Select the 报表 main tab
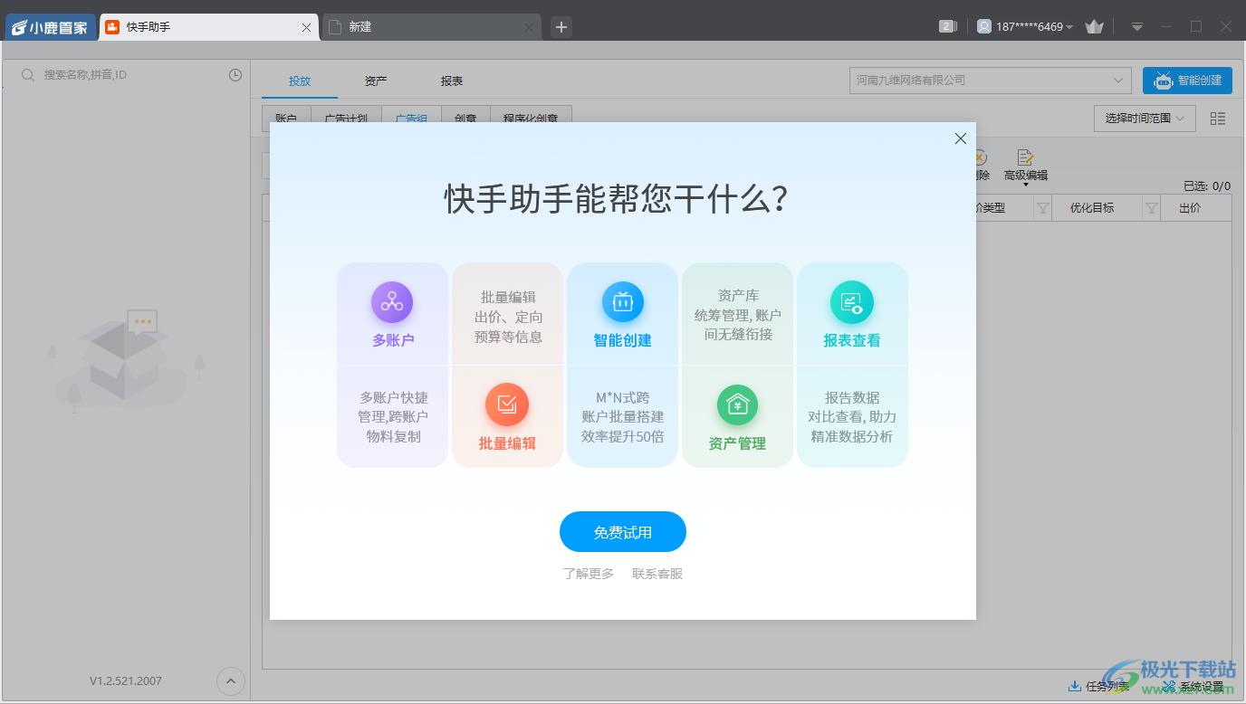 coord(452,81)
